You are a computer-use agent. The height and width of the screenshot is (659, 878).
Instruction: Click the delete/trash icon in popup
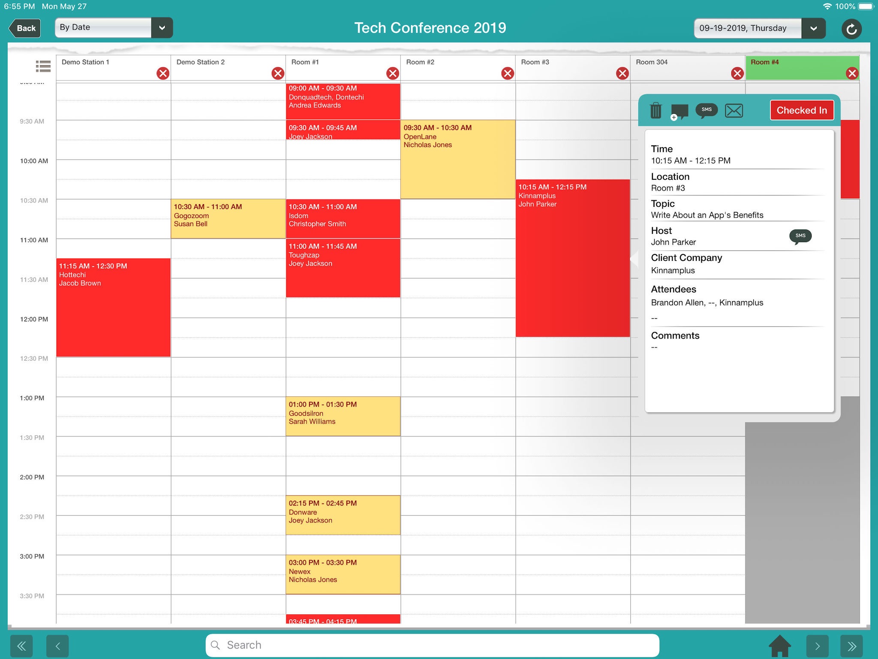[x=656, y=110]
